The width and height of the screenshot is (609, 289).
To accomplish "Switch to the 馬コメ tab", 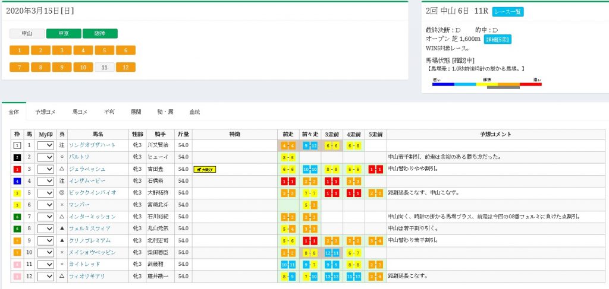I will (80, 112).
